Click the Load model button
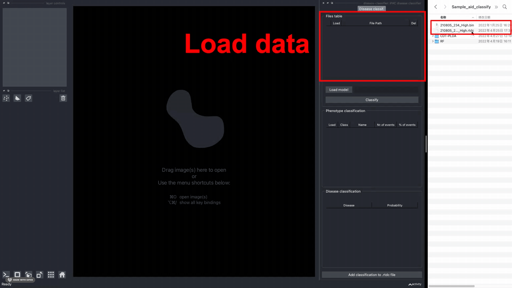Viewport: 512px width, 288px height. coord(339,90)
